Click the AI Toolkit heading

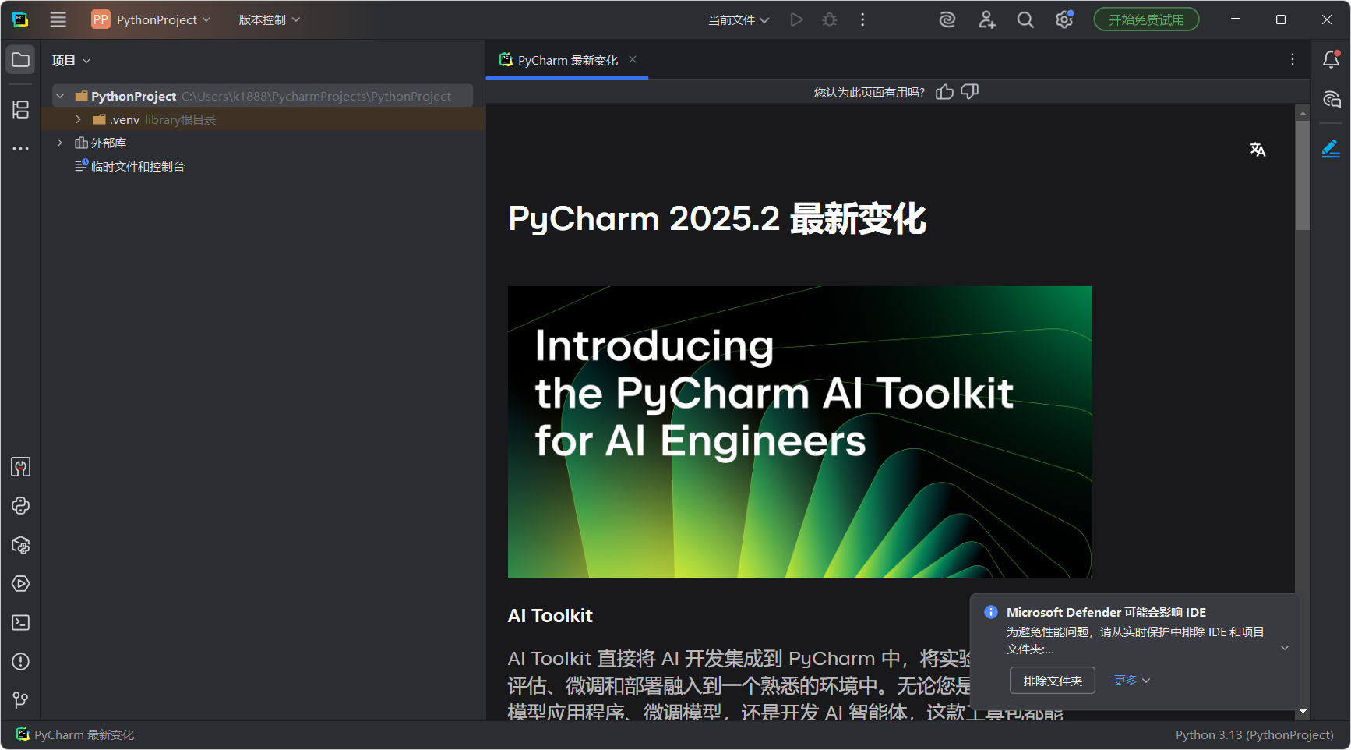550,616
